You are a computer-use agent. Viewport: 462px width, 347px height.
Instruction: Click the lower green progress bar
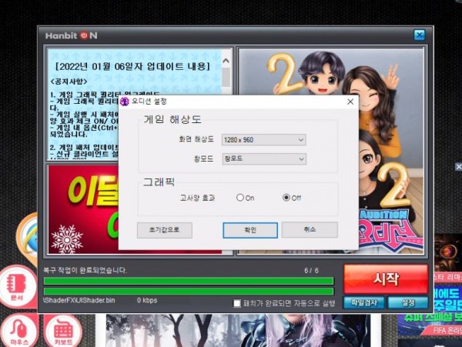click(189, 292)
